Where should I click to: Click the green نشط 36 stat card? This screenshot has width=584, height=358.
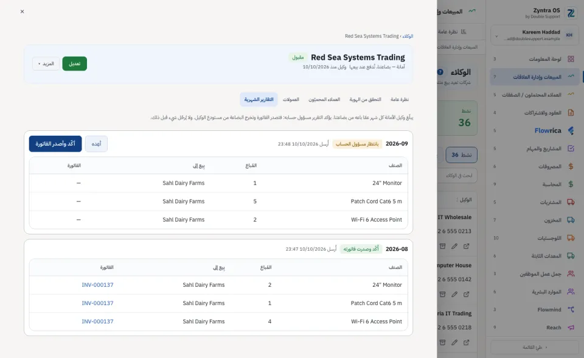(457, 118)
